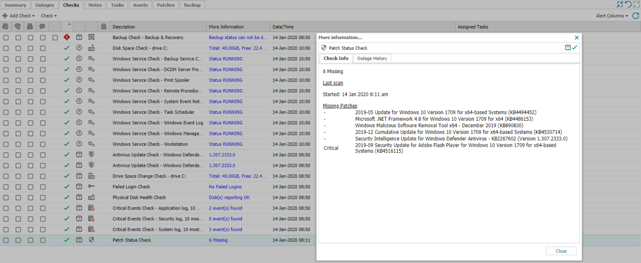Toggle first checkbox in Patch Status Check row
This screenshot has height=263, width=641.
pyautogui.click(x=6, y=240)
